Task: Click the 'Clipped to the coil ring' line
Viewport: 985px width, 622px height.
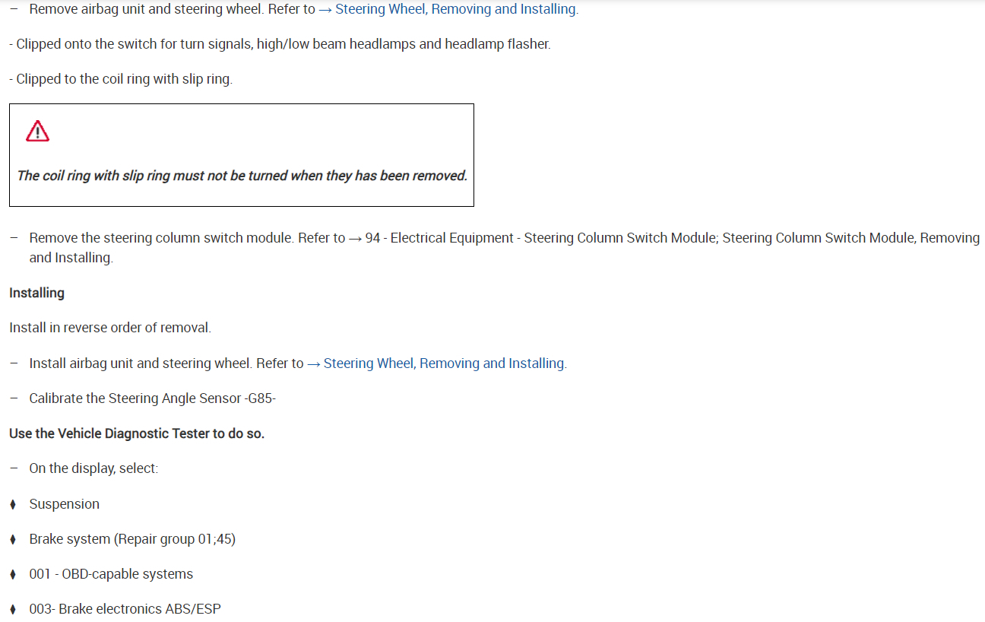Action: (121, 79)
